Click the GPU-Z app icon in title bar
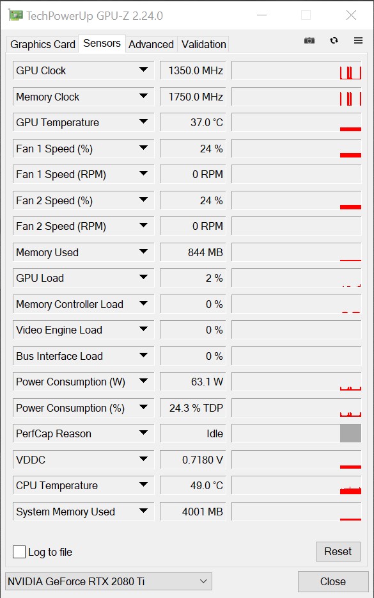The image size is (374, 598). click(x=15, y=15)
